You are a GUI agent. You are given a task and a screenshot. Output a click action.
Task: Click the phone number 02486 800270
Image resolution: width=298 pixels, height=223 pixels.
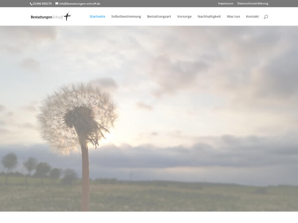(42, 4)
